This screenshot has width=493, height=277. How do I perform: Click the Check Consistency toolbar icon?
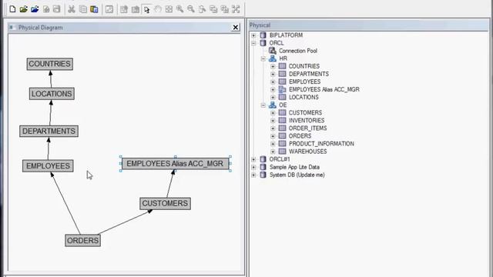(109, 9)
